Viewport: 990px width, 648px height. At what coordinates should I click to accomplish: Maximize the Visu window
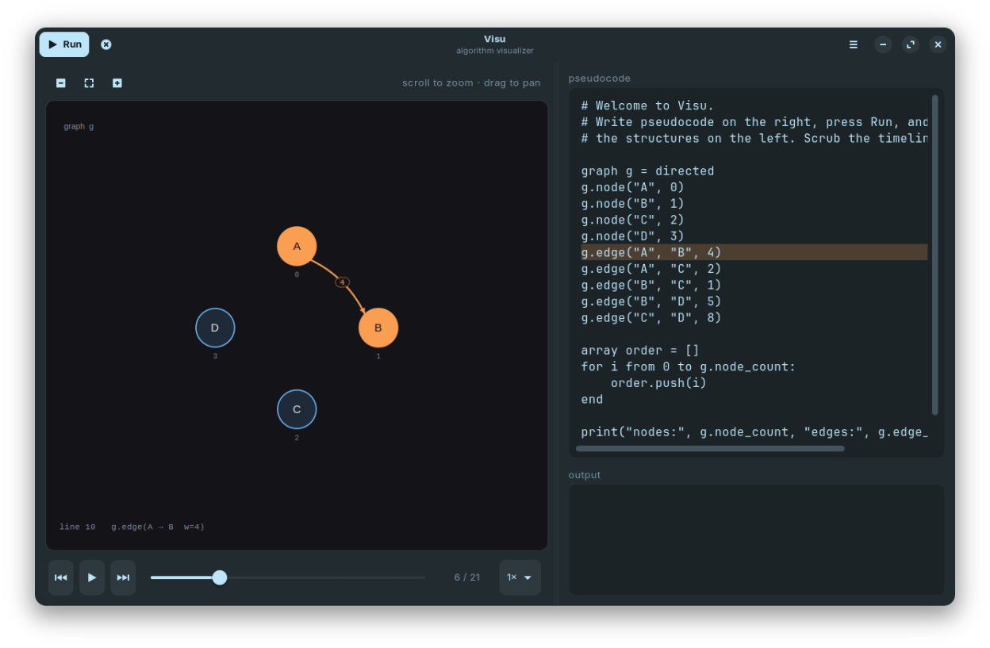coord(911,44)
